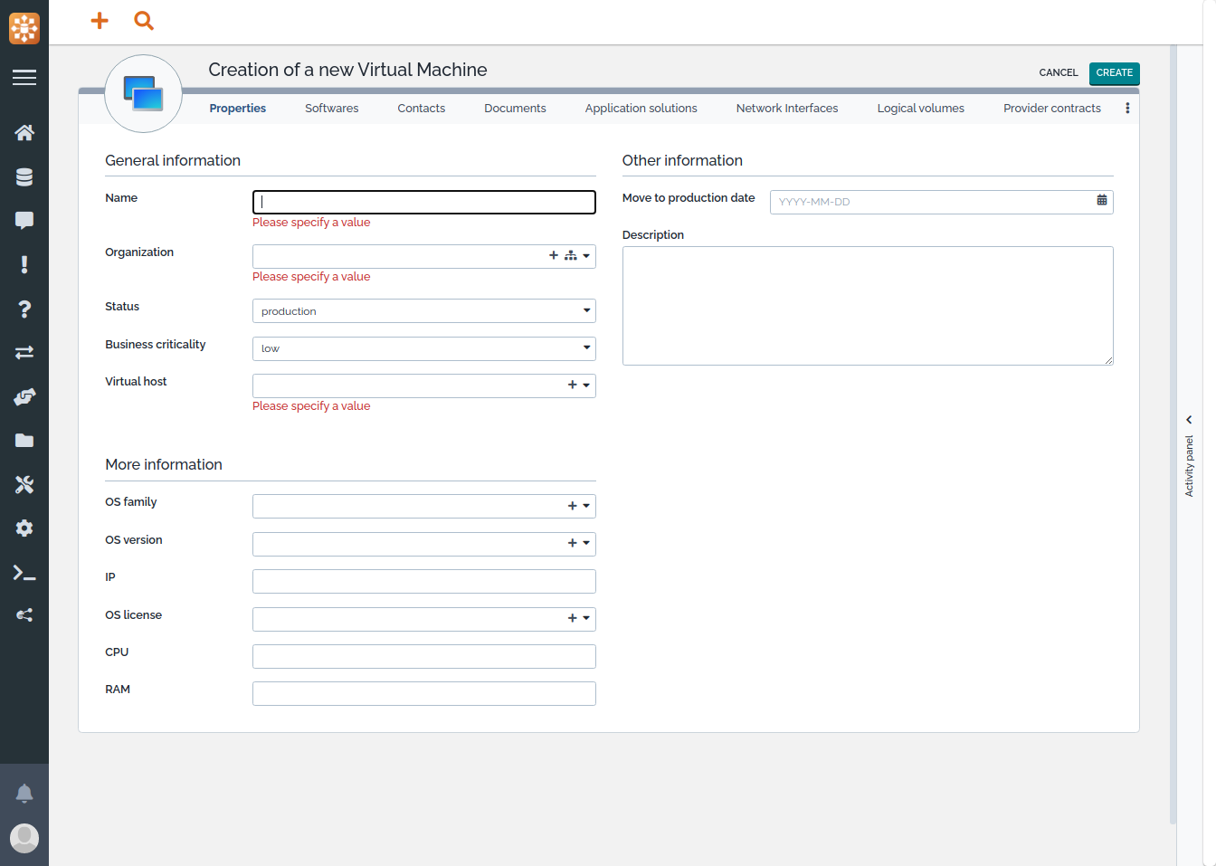
Task: Expand the OS family dropdown arrow
Action: (x=586, y=507)
